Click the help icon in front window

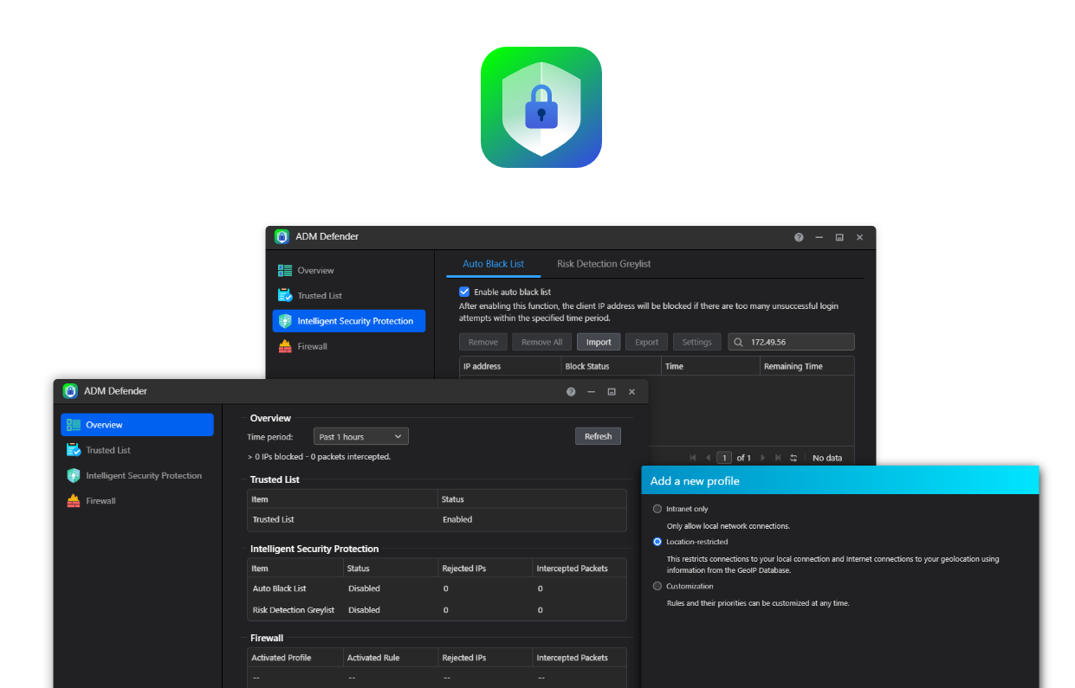(571, 392)
